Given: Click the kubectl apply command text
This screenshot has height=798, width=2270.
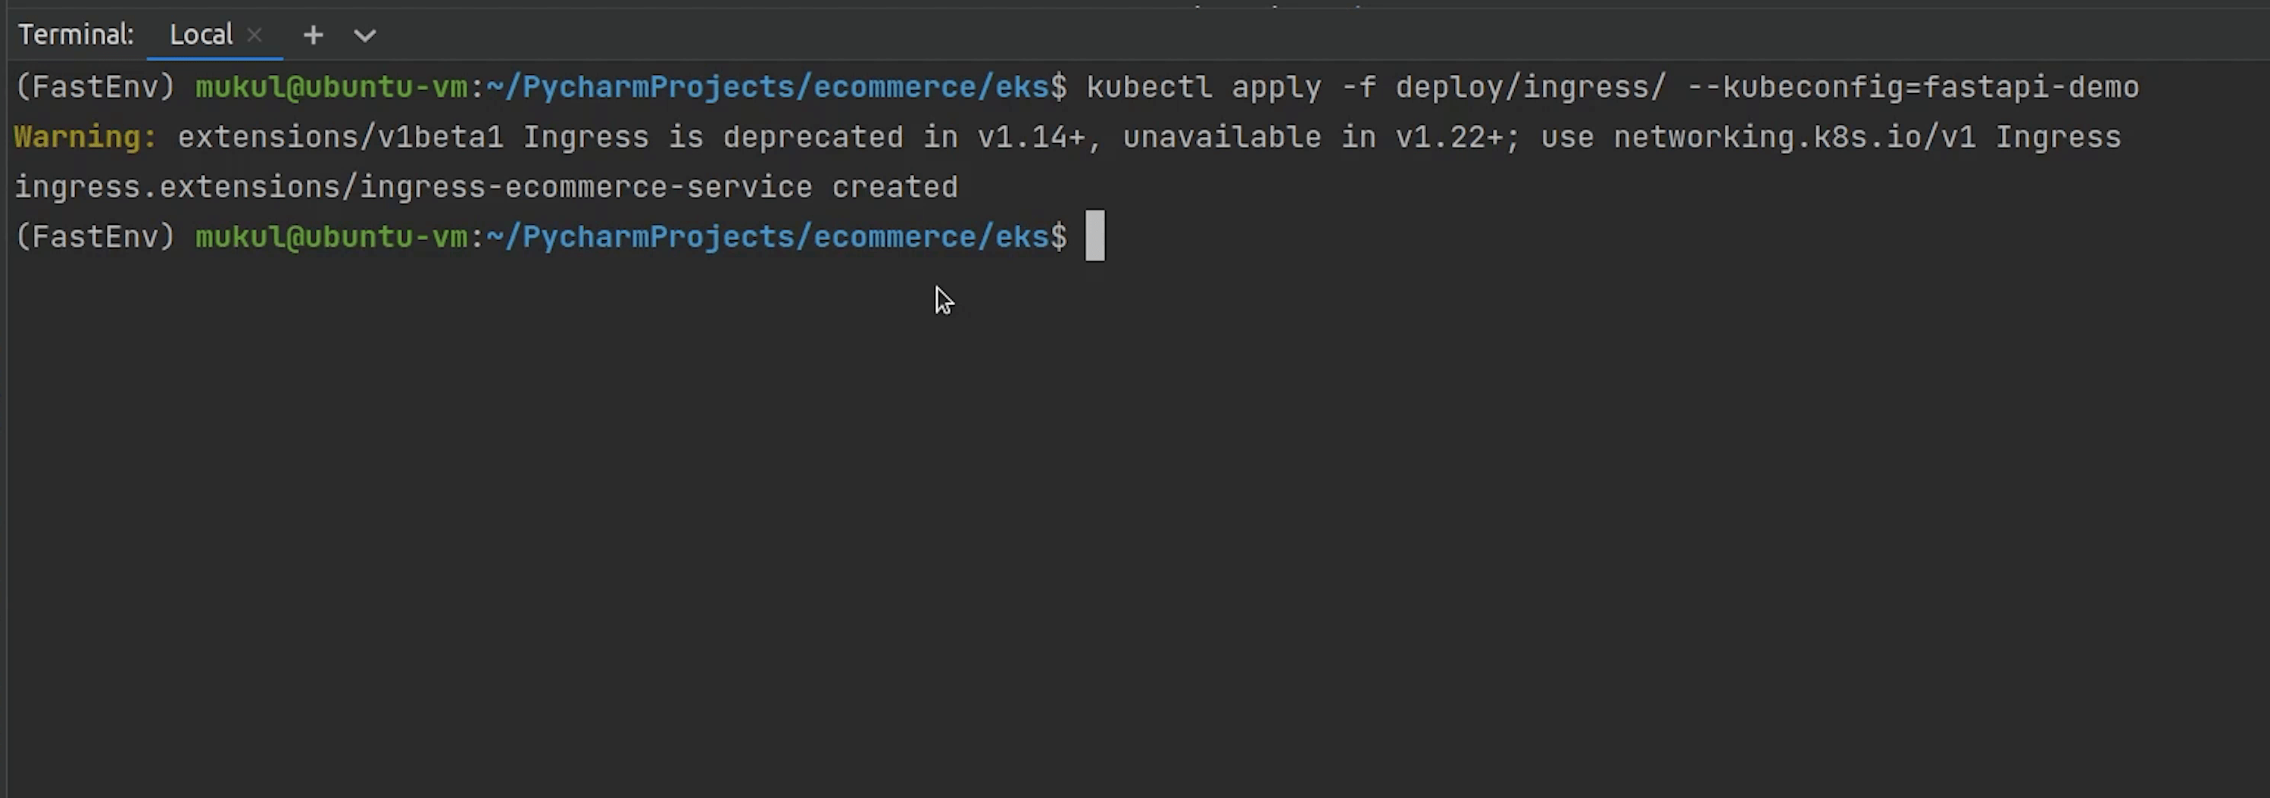Looking at the screenshot, I should [1204, 87].
